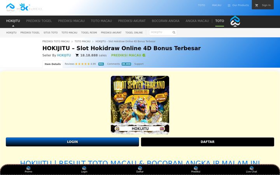Click the cart icon next to 18.18.888 sales
280x175 pixels.
coord(77,55)
